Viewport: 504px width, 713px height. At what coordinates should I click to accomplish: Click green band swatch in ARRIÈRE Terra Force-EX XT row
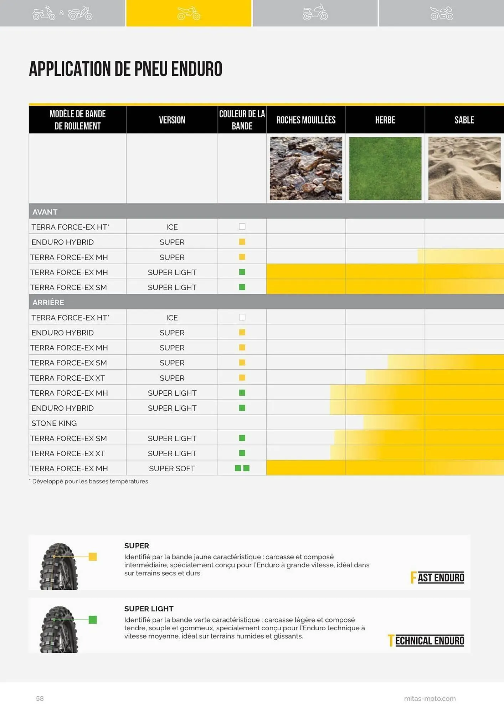tap(242, 453)
